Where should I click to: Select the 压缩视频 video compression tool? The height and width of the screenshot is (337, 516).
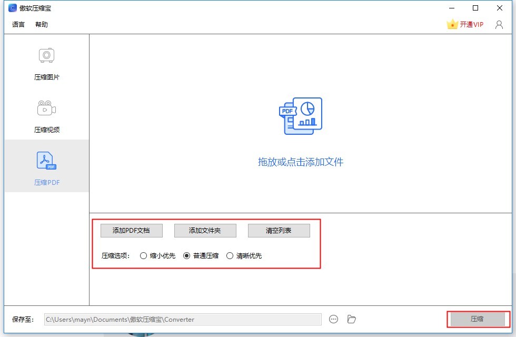tap(46, 116)
